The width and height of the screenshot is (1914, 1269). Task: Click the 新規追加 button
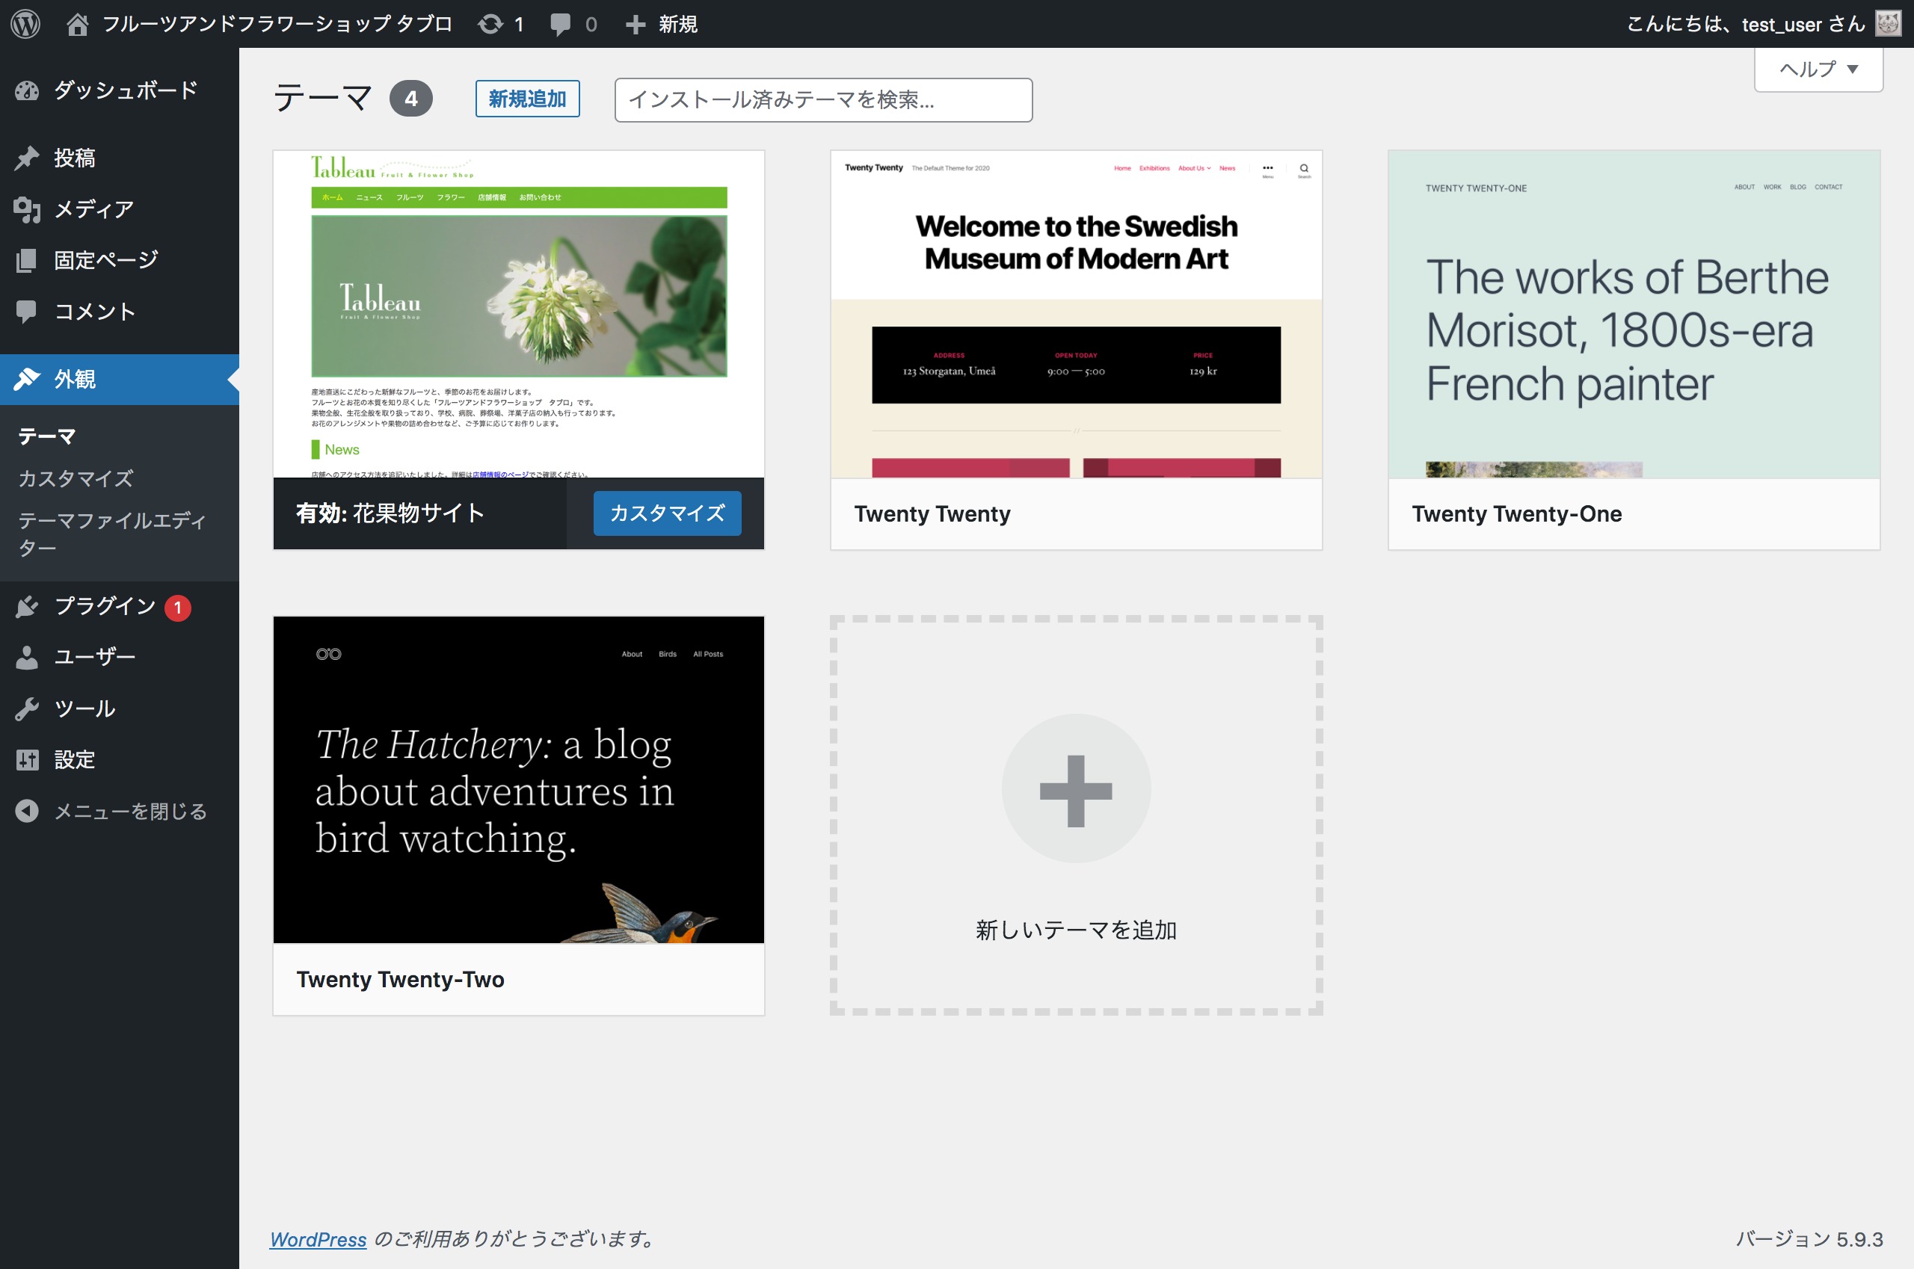tap(527, 99)
